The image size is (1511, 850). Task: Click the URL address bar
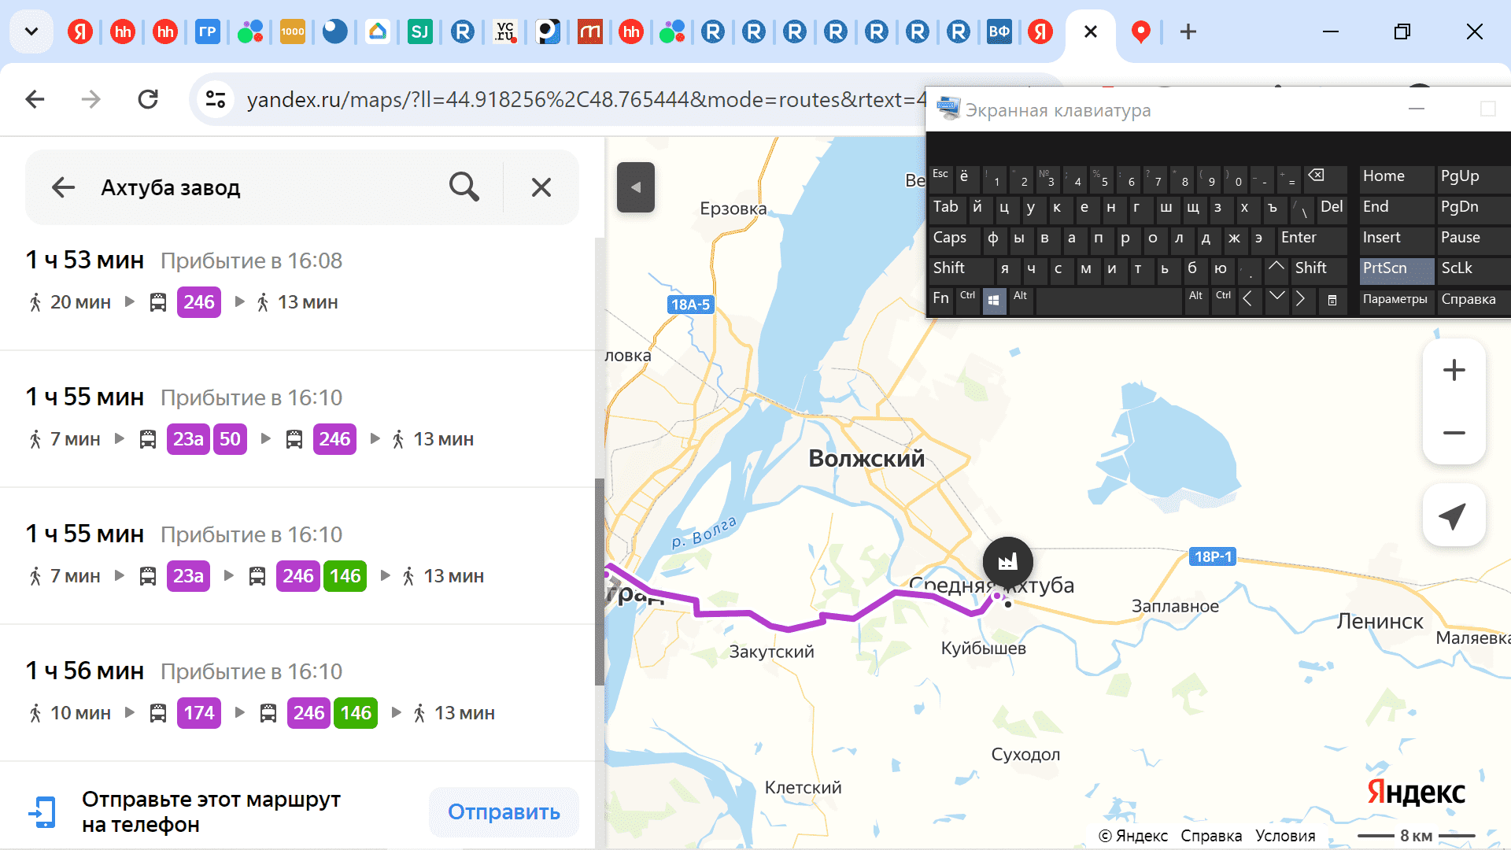[586, 100]
